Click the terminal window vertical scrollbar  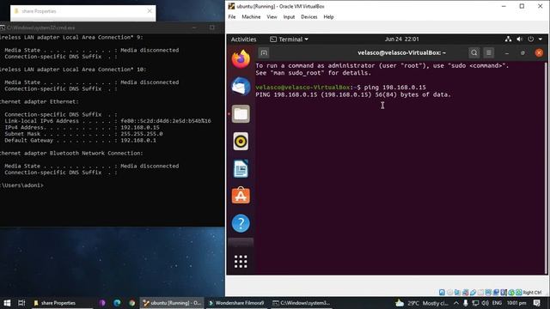(546, 167)
